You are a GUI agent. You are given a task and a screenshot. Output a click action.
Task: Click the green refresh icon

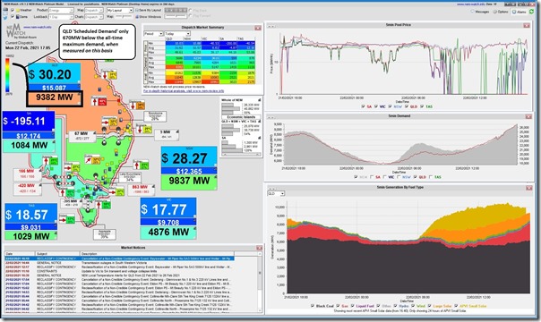click(x=532, y=12)
